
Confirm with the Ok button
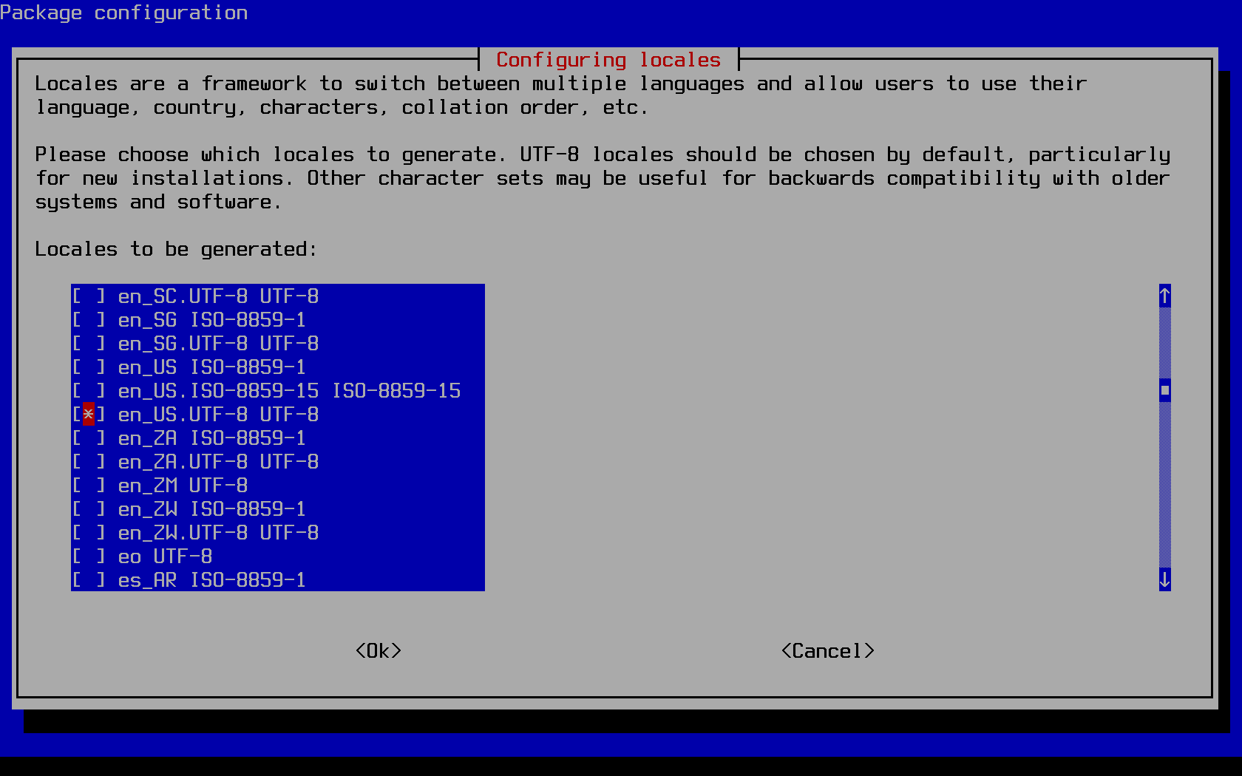(x=379, y=650)
